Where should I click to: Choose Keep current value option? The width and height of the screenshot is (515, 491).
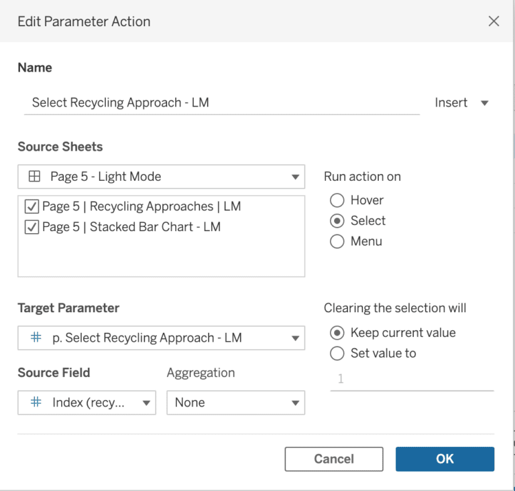[337, 333]
